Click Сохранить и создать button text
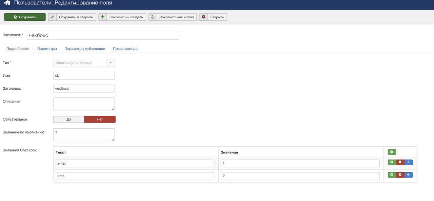The height and width of the screenshot is (201, 434). [x=126, y=17]
